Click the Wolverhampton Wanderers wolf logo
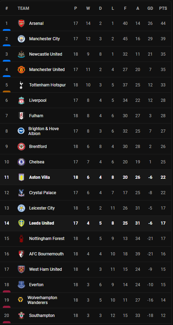173x325 pixels. pyautogui.click(x=20, y=300)
